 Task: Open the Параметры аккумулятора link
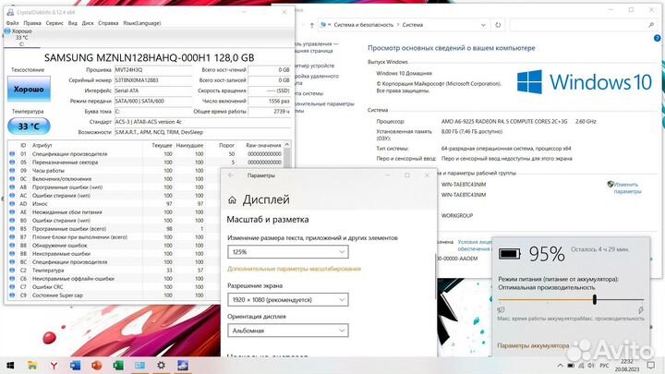[x=533, y=345]
